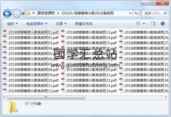
Task: Select file 2018依婷紫微斗数系统班08.pdf
Action: pos(31,70)
